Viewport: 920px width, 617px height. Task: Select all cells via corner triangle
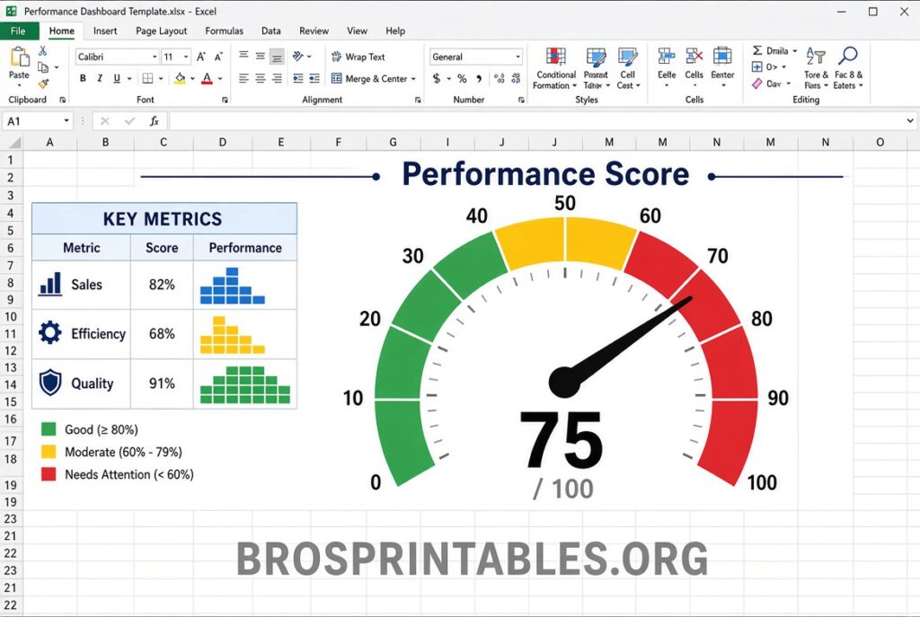click(13, 143)
